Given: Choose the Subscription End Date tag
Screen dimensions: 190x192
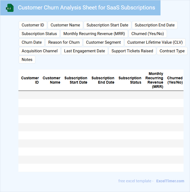Looking at the screenshot, I should coord(155,25).
